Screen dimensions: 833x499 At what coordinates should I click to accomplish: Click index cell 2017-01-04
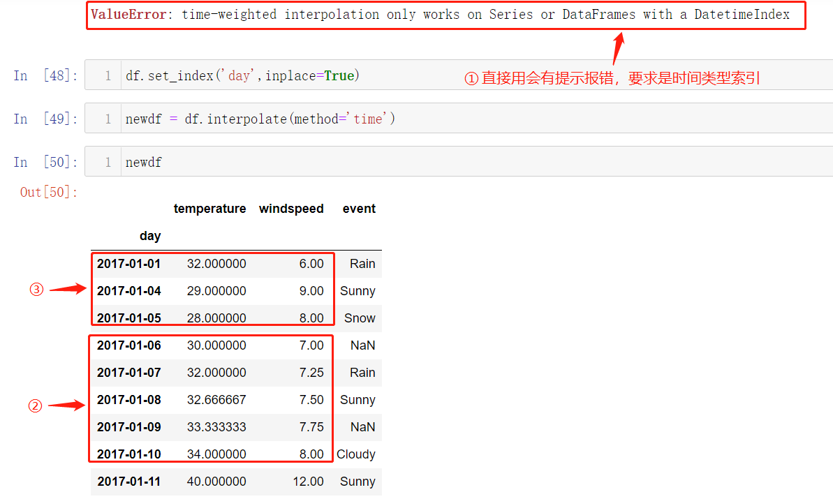pyautogui.click(x=129, y=291)
